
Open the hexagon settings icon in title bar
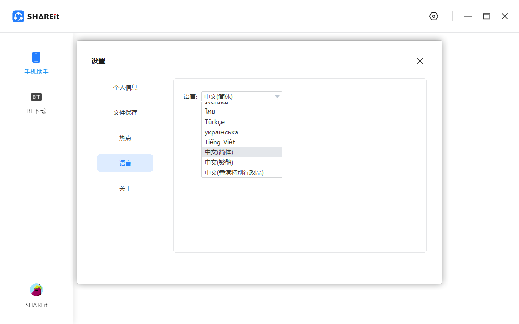[x=434, y=16]
